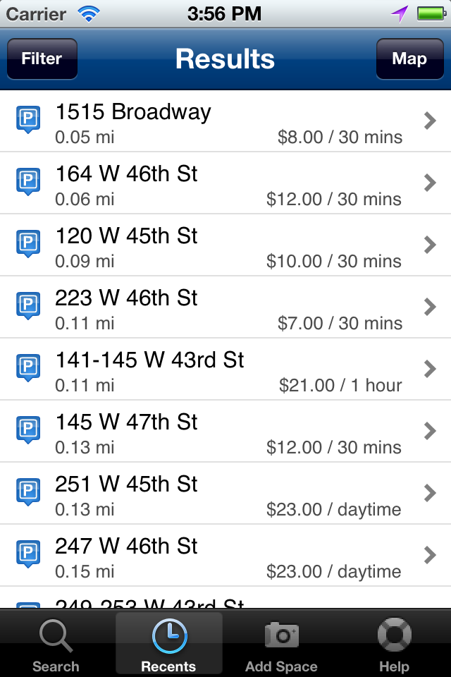Tap the parking pin for 223 W 46th St
The height and width of the screenshot is (677, 451).
click(28, 305)
